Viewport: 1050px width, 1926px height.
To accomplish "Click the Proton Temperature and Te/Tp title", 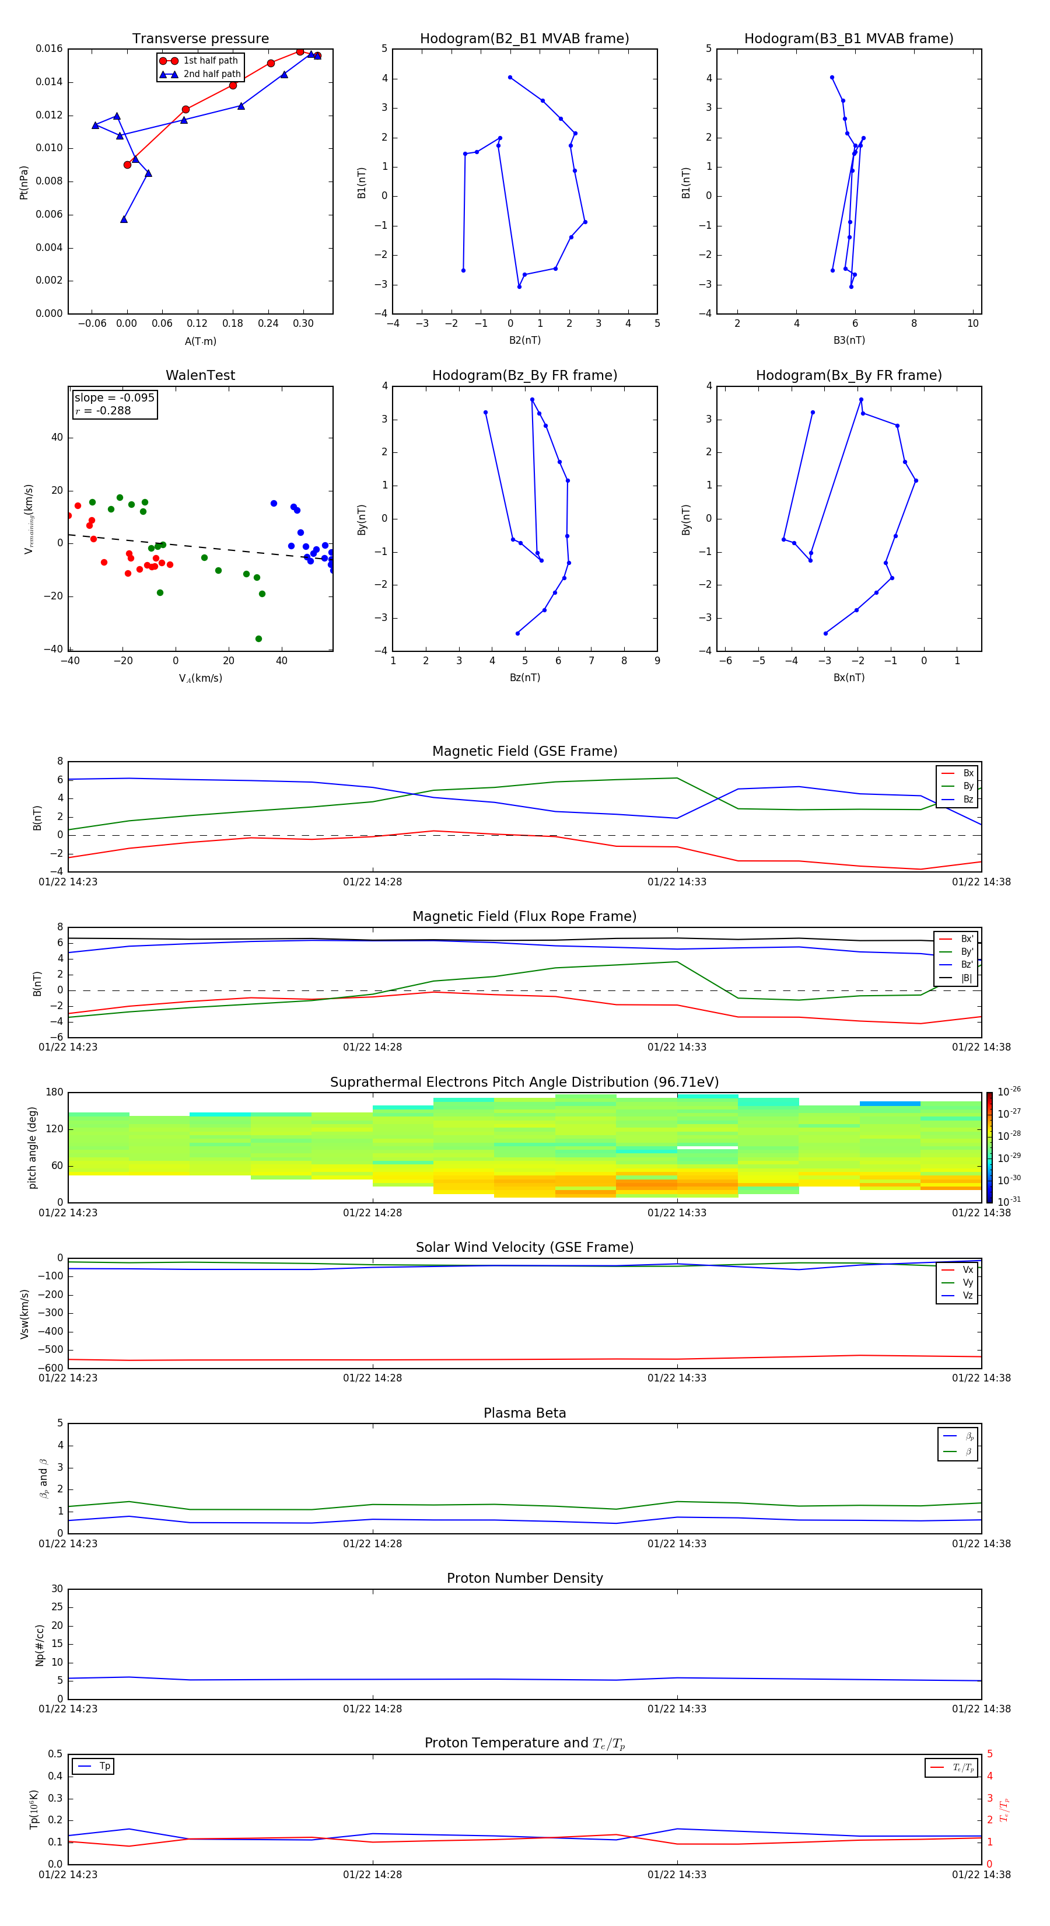I will point(524,1743).
